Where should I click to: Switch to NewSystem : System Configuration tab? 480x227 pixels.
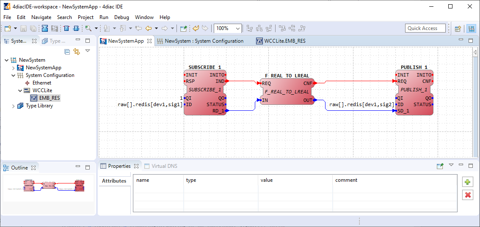point(201,41)
